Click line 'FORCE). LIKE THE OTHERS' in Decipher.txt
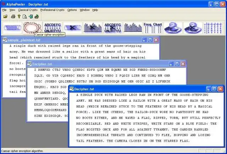This screenshot has height=154, width=227. pyautogui.click(x=142, y=112)
